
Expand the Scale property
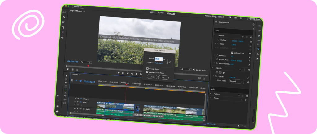click(215, 43)
